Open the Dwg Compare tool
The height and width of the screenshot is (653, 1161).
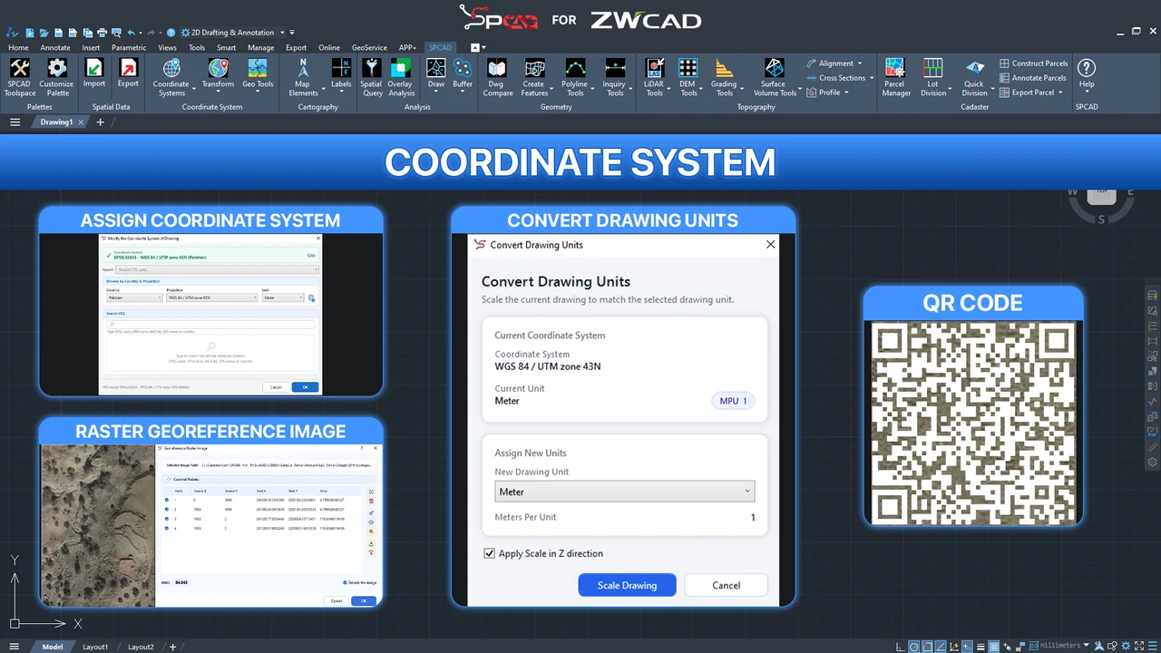(497, 77)
